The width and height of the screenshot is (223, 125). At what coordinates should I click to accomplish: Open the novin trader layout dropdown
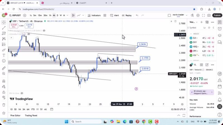[187, 16]
